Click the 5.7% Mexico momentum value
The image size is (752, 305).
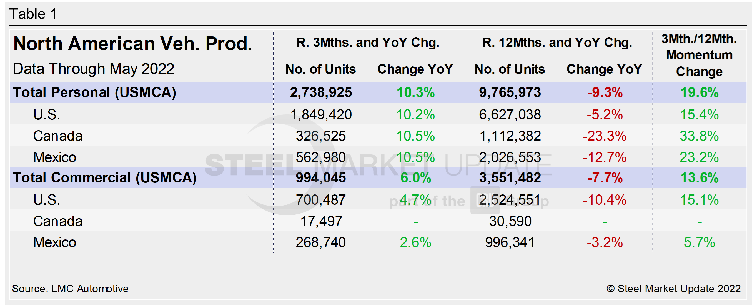point(699,242)
